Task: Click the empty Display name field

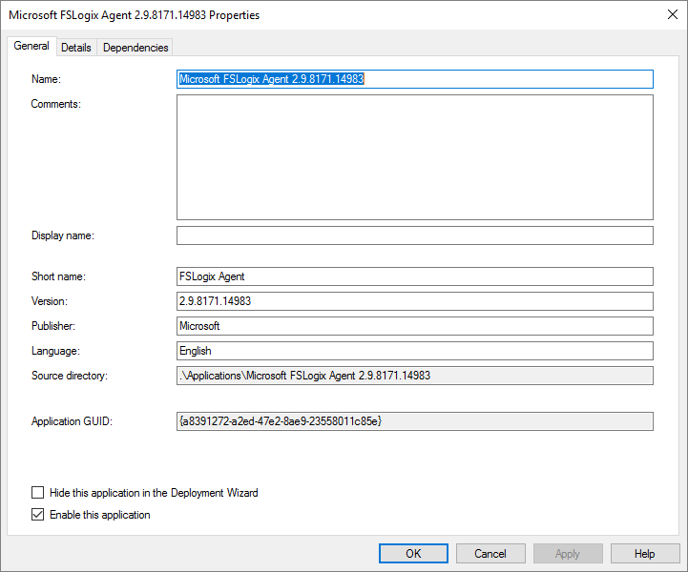Action: 414,235
